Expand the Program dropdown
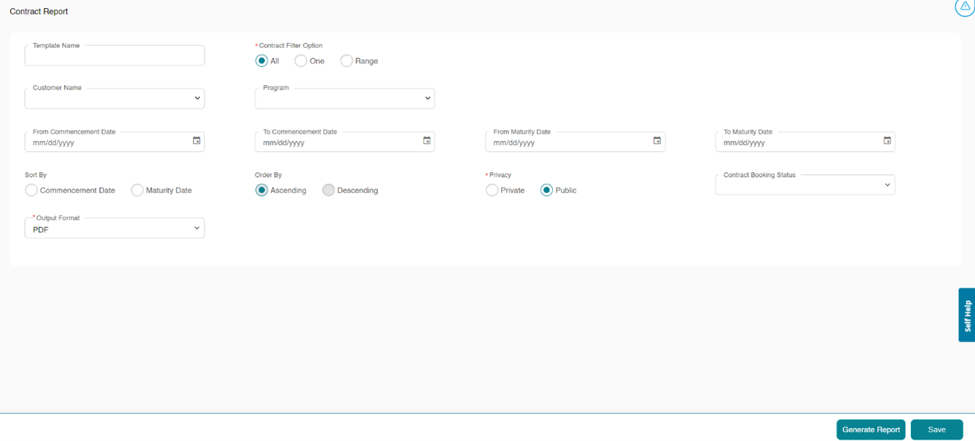 coord(345,99)
